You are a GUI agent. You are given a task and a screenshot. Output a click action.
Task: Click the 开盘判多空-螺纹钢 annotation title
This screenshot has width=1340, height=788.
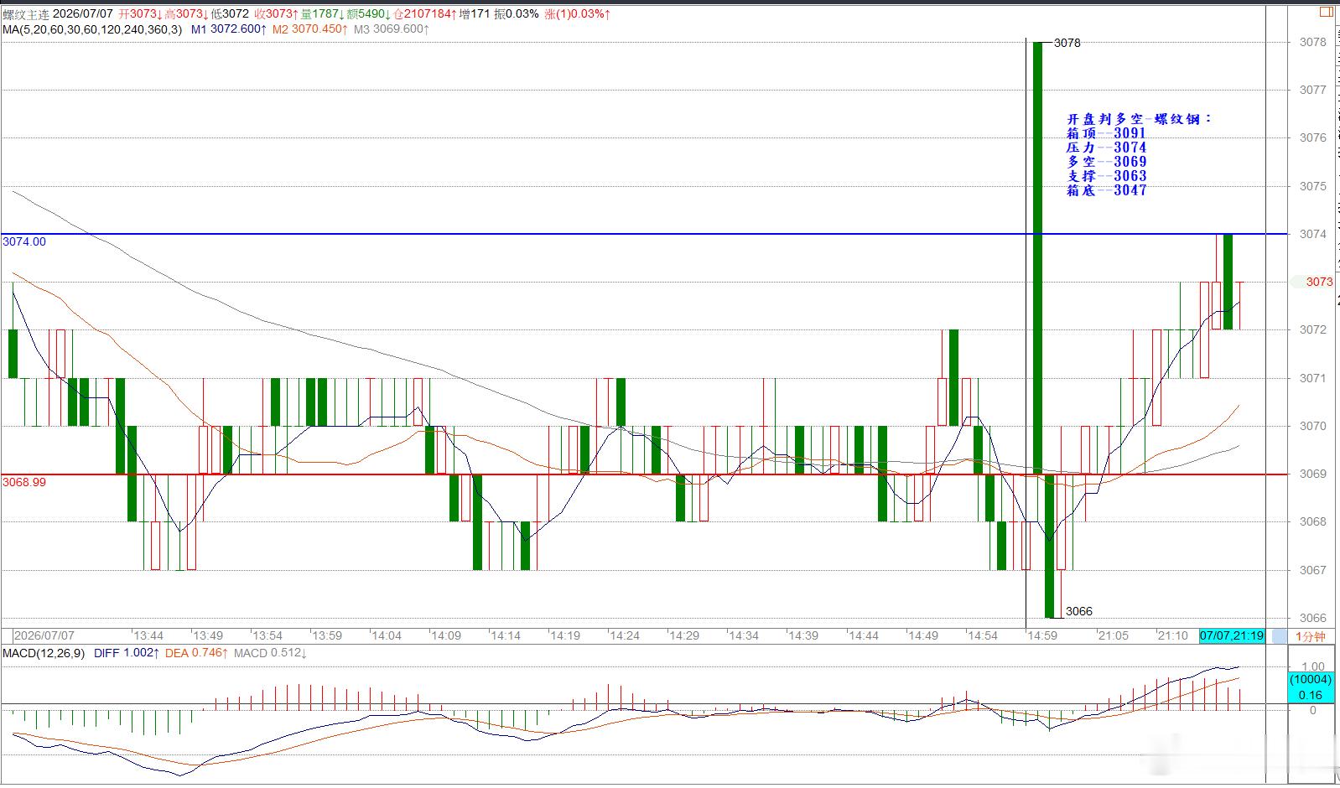1140,119
